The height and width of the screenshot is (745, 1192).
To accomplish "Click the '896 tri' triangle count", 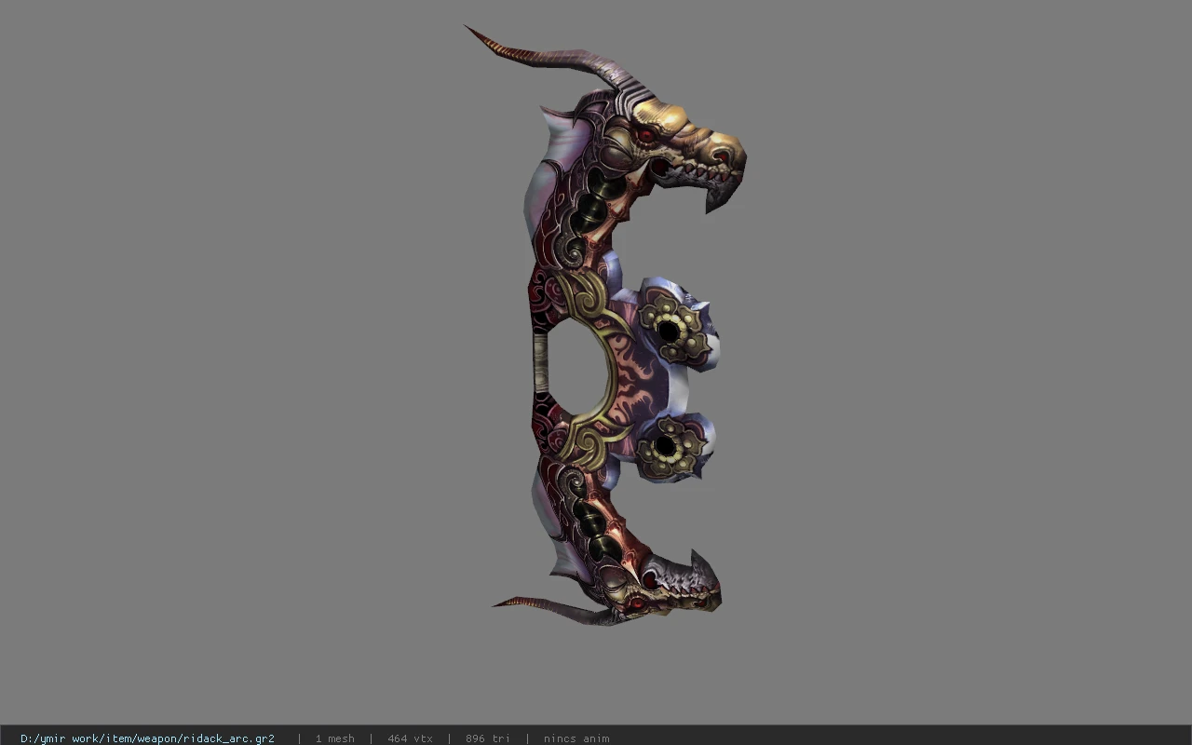I will pos(488,738).
